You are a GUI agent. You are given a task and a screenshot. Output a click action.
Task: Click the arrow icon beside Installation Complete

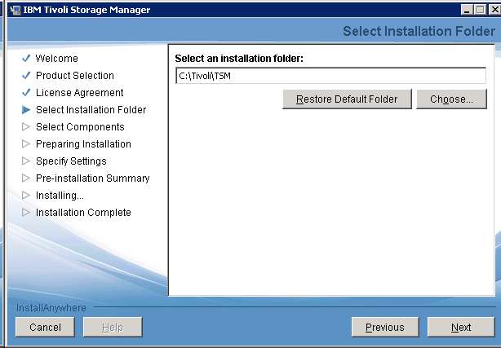(26, 213)
